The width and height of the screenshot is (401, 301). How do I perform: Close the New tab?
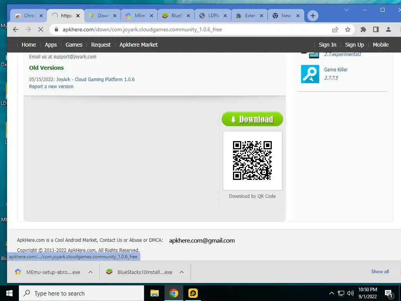(x=298, y=16)
